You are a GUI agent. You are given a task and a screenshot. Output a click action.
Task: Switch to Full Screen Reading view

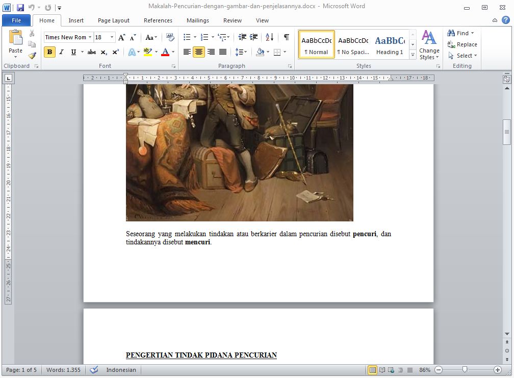click(382, 370)
